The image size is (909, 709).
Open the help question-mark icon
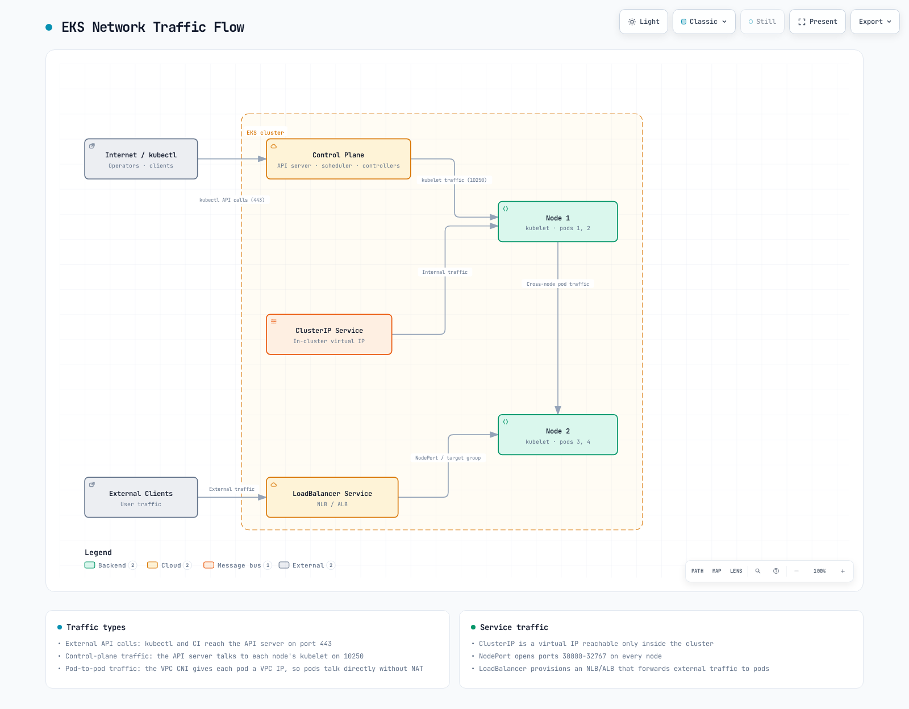click(776, 571)
